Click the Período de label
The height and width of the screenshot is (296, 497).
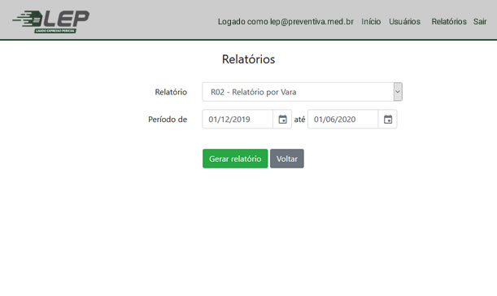click(168, 120)
